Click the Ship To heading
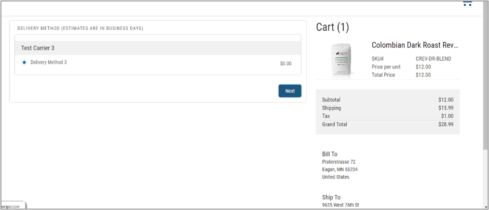 click(331, 197)
